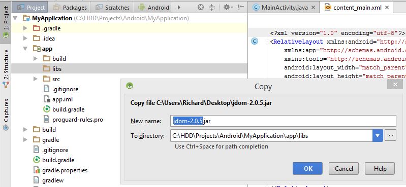Click the libs folder icon
The image size is (406, 187).
point(47,69)
